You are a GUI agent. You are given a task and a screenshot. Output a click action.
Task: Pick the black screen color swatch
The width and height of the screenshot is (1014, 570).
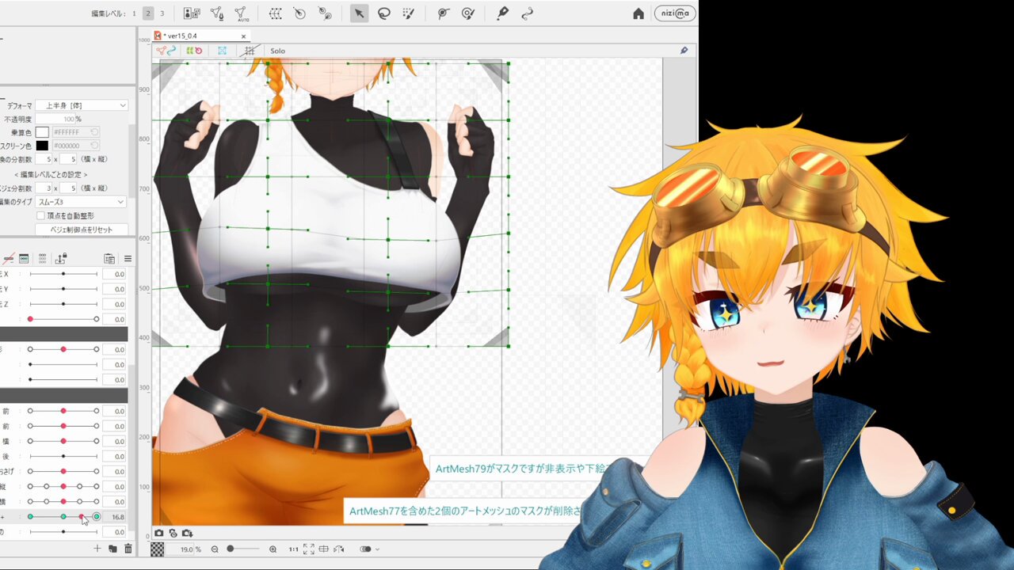point(42,146)
